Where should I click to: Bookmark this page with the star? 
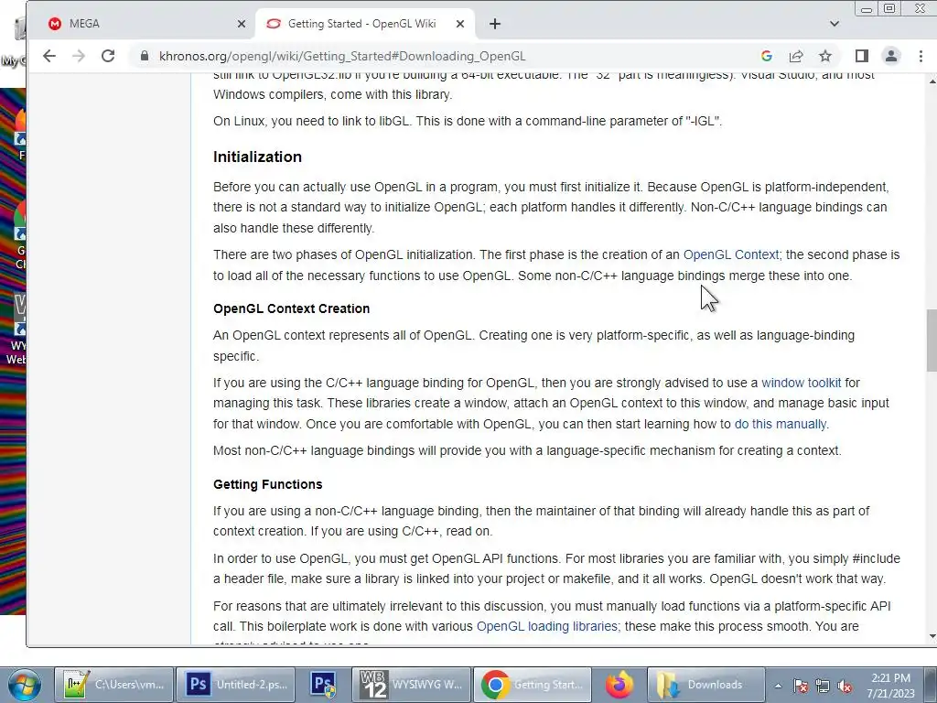[825, 56]
